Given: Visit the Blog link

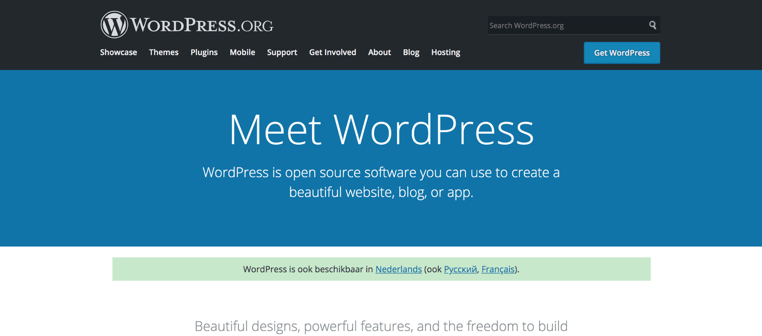Looking at the screenshot, I should [411, 53].
